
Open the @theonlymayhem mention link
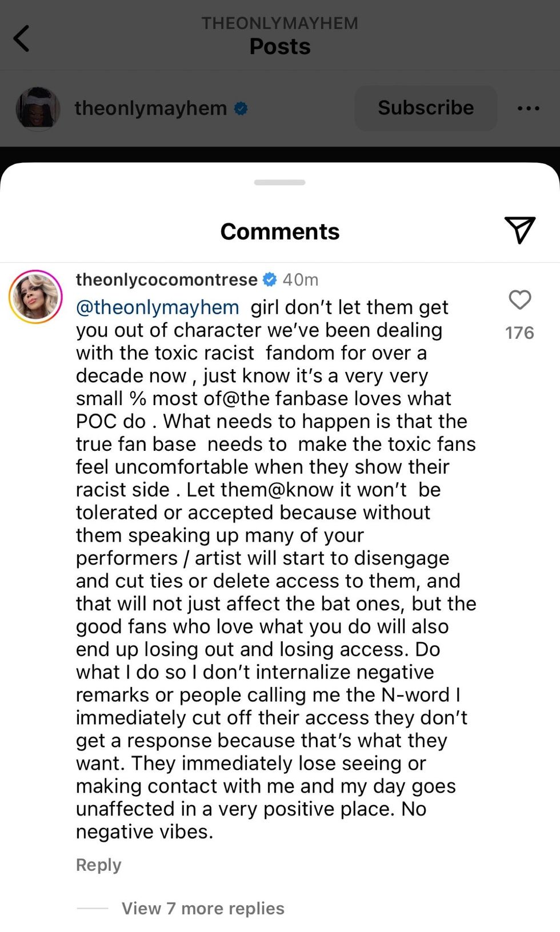(x=157, y=307)
